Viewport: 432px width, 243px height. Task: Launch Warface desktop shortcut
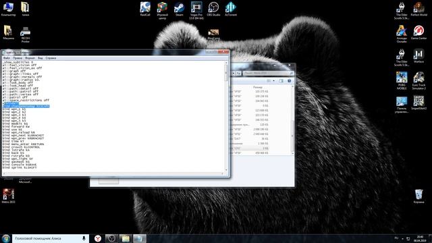[x=418, y=56]
